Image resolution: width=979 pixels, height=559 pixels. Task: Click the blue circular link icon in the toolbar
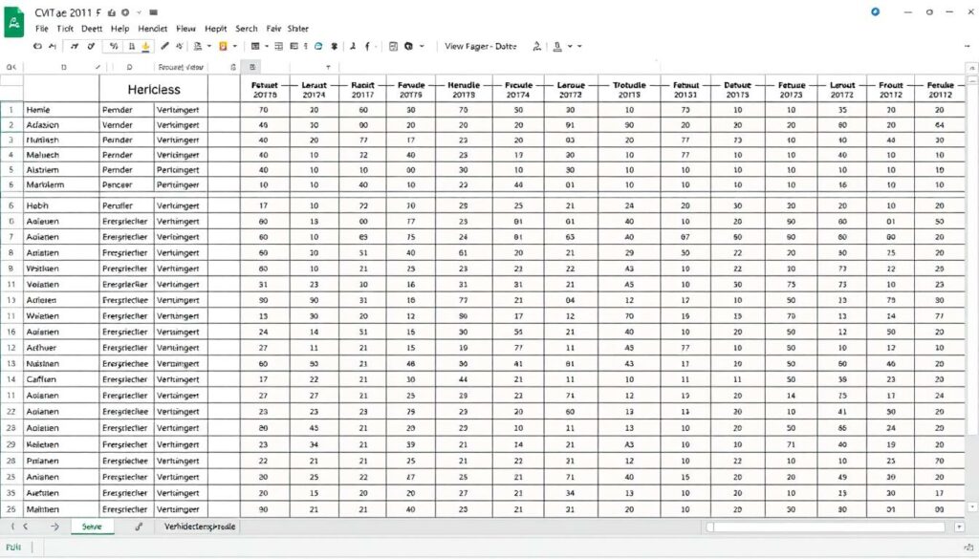point(318,46)
